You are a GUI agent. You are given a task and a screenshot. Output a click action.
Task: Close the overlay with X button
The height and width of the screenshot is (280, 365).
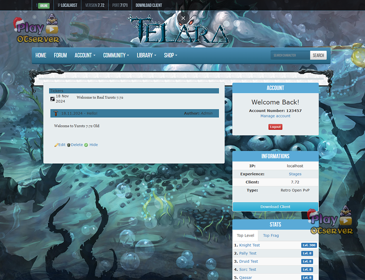click(x=183, y=18)
